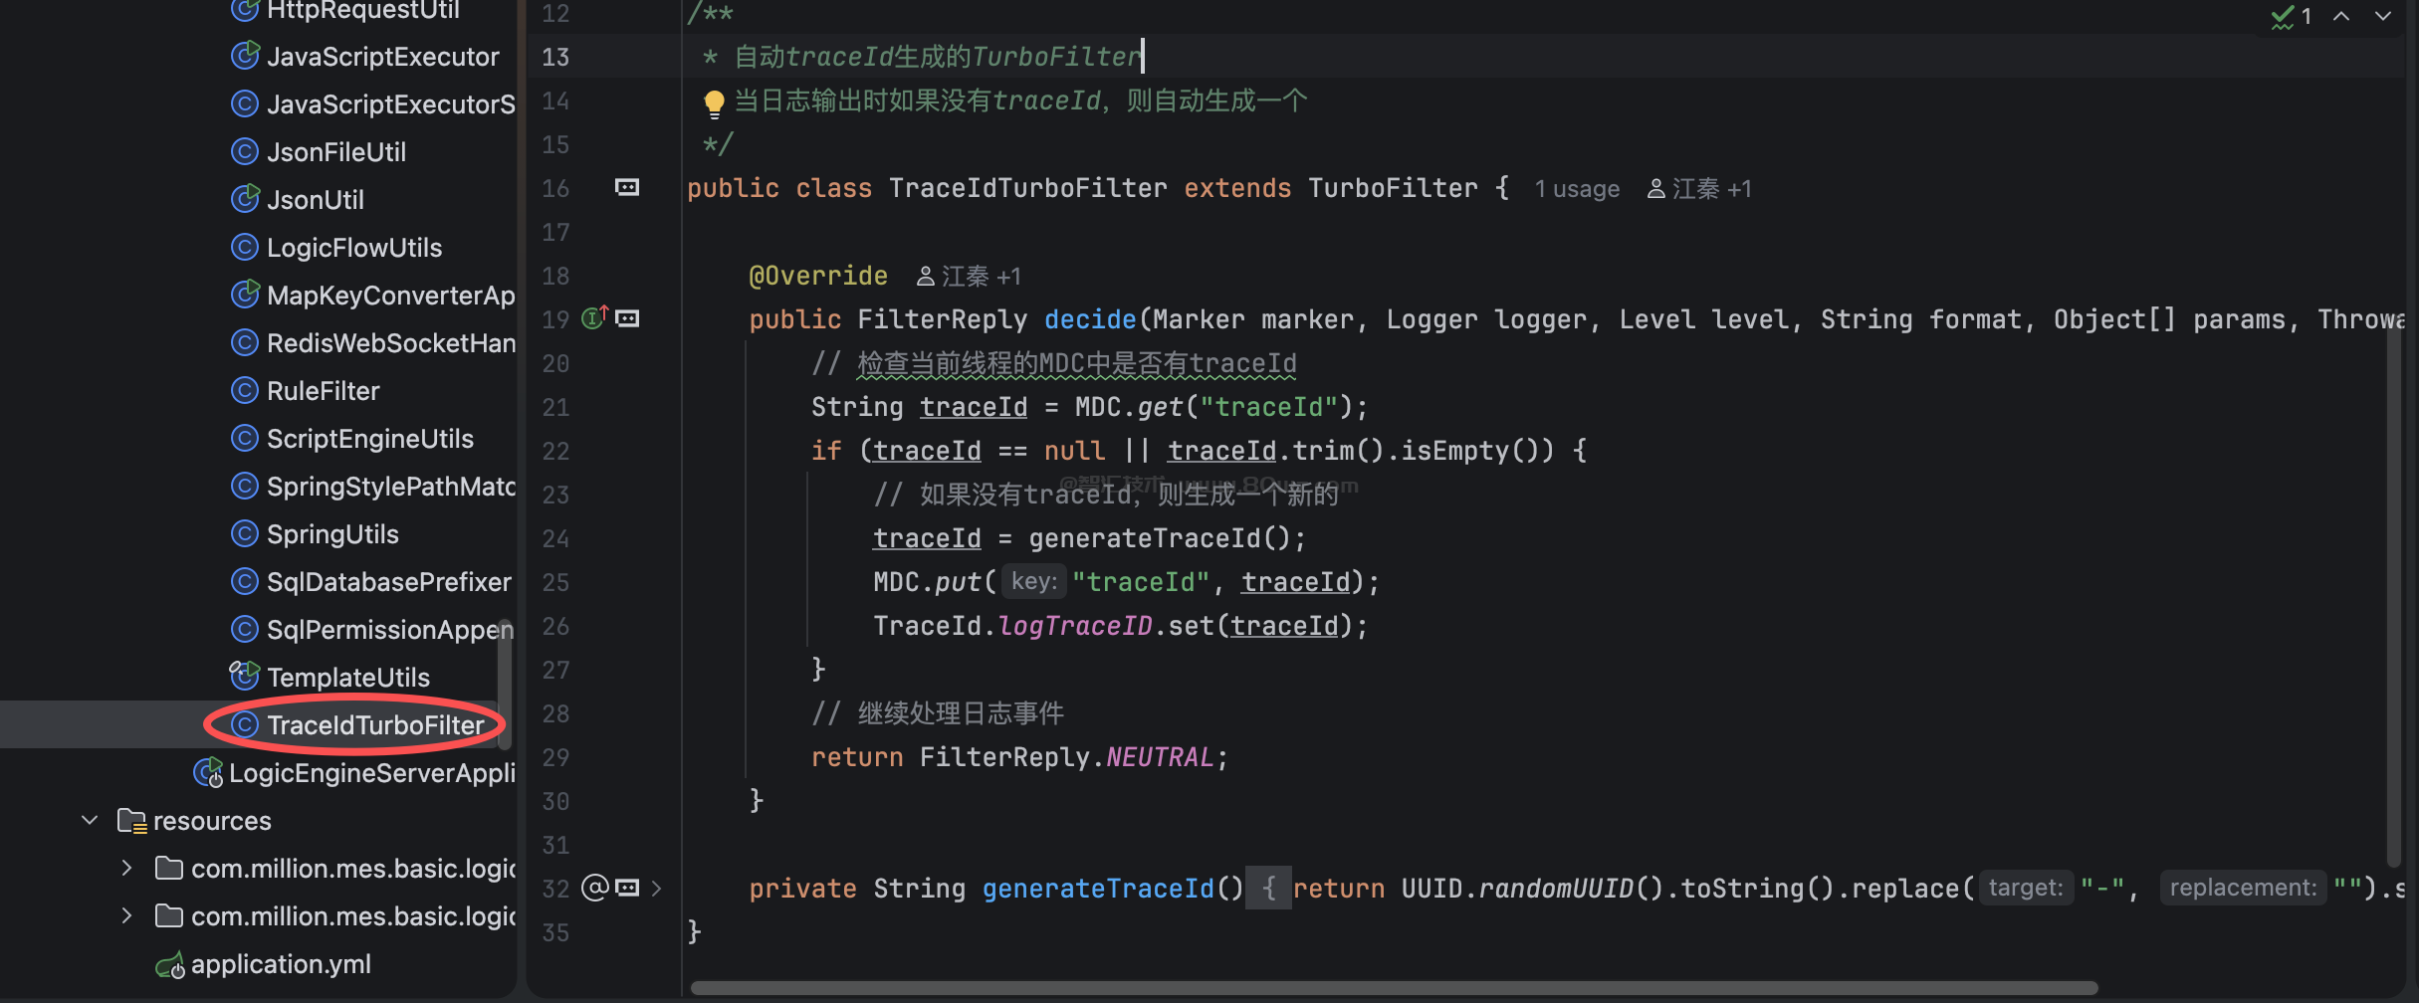Open the application.yml config file
This screenshot has height=1003, width=2419.
click(281, 964)
